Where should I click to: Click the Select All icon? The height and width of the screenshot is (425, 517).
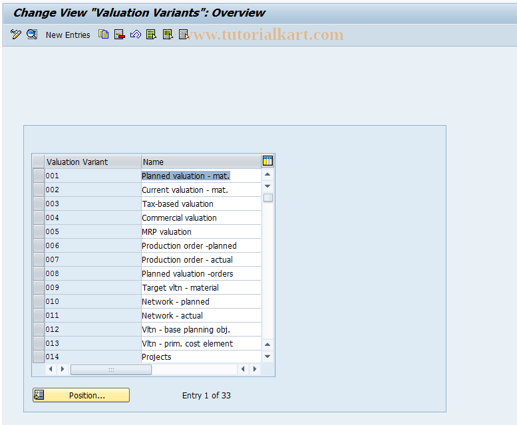point(151,35)
